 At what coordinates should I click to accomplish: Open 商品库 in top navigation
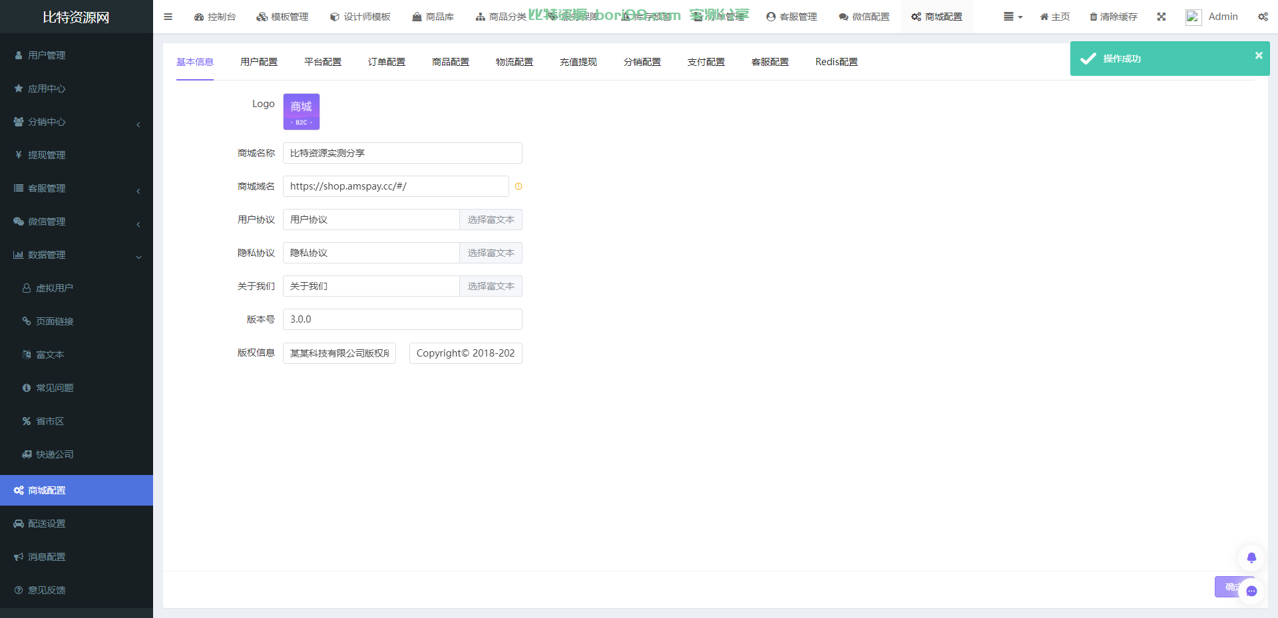pos(433,17)
